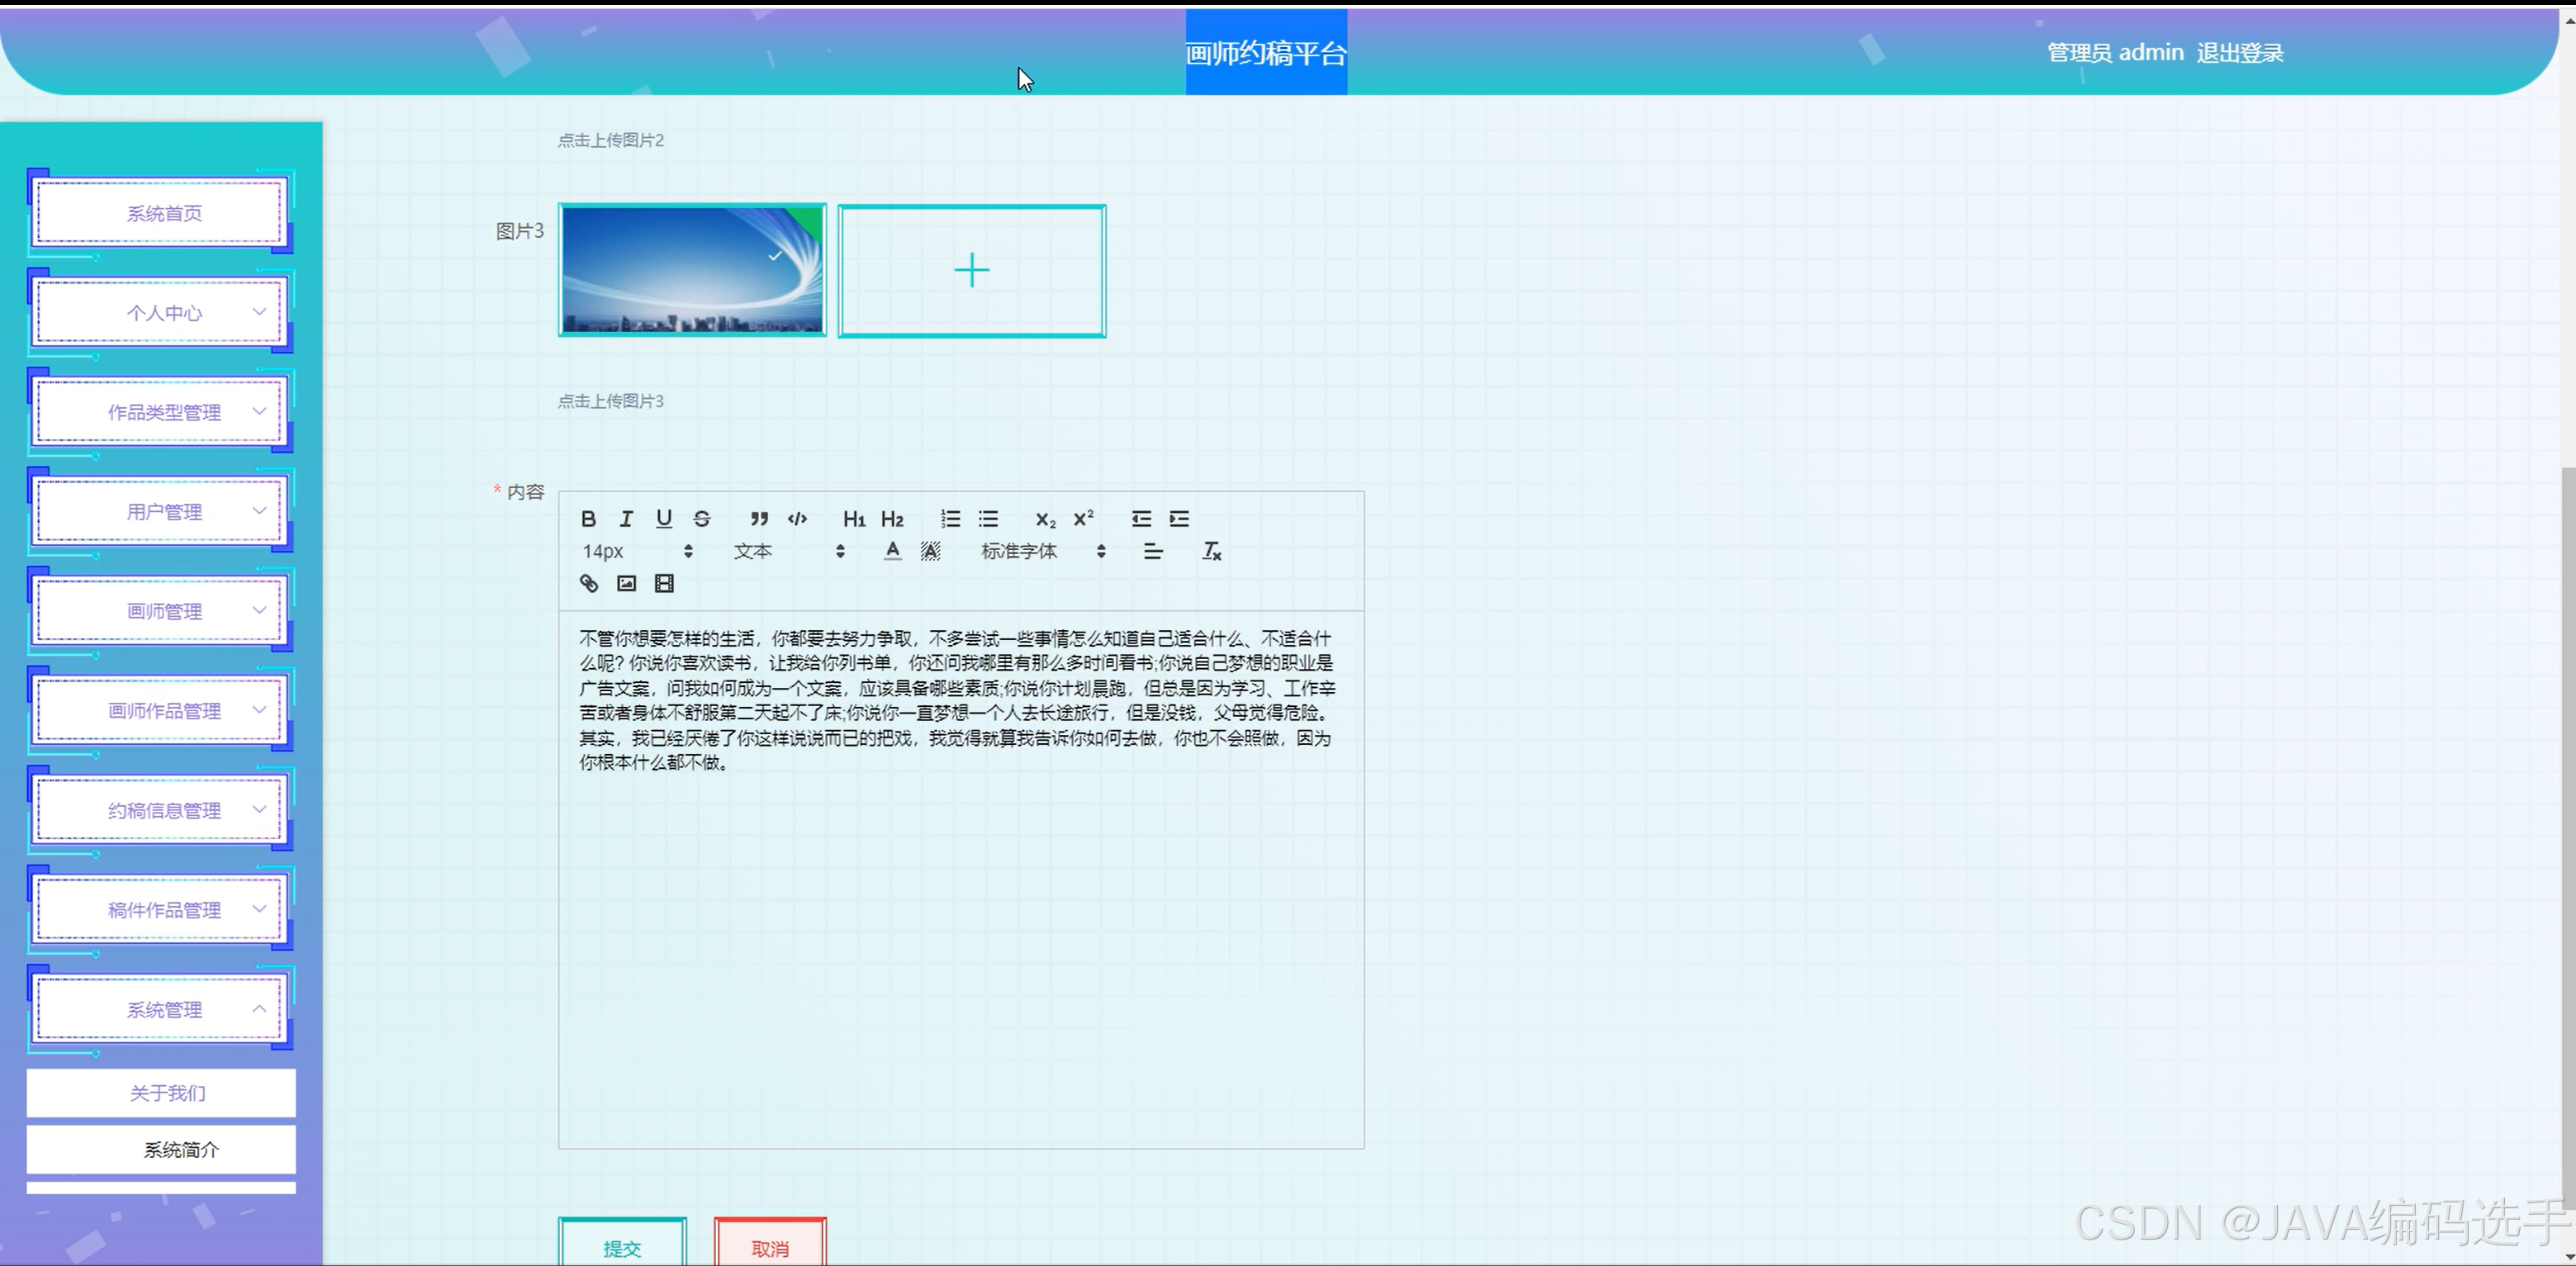Image resolution: width=2576 pixels, height=1266 pixels.
Task: Toggle bold formatting in editor
Action: point(588,518)
